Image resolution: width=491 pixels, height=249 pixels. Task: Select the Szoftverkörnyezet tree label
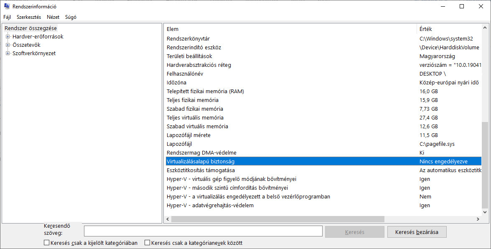click(x=34, y=53)
